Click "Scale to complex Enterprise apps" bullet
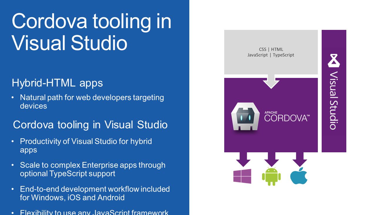This screenshot has height=215, width=383. [x=93, y=169]
